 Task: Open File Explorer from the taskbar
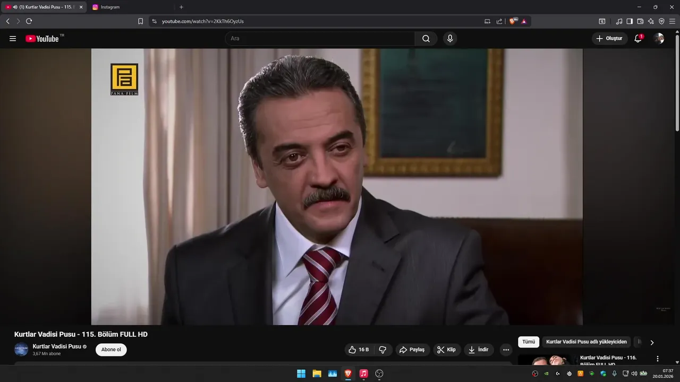pos(317,374)
